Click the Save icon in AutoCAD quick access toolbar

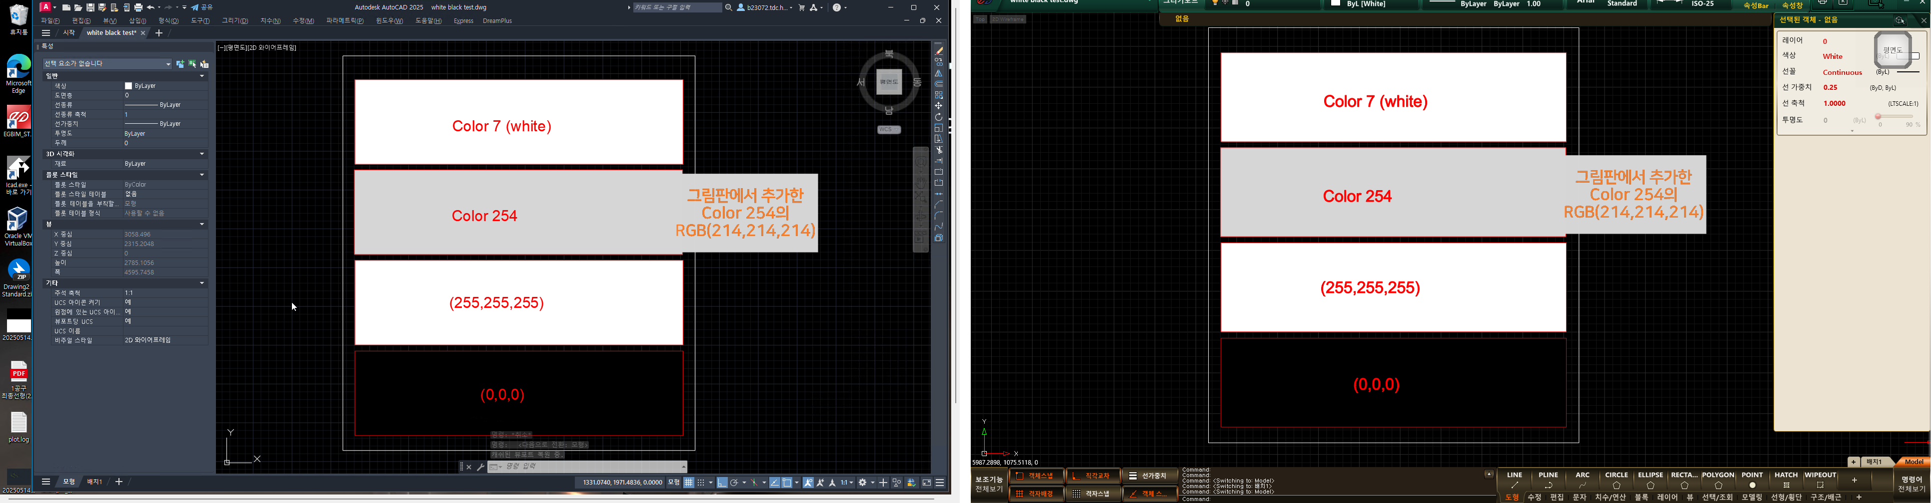tap(91, 7)
